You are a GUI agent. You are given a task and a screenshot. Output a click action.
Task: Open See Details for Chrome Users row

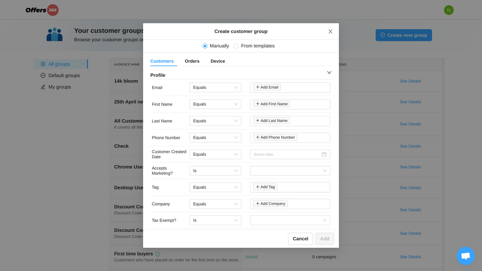pos(410,167)
